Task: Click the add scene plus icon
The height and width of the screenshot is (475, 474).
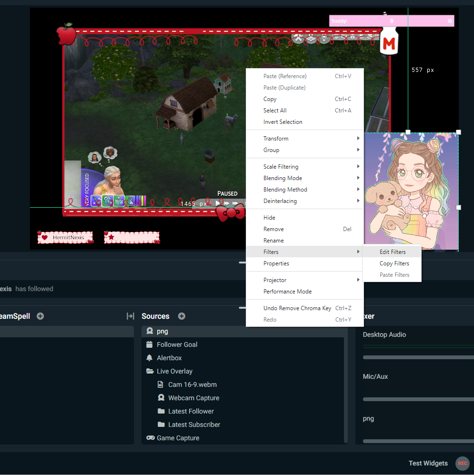Action: 40,316
